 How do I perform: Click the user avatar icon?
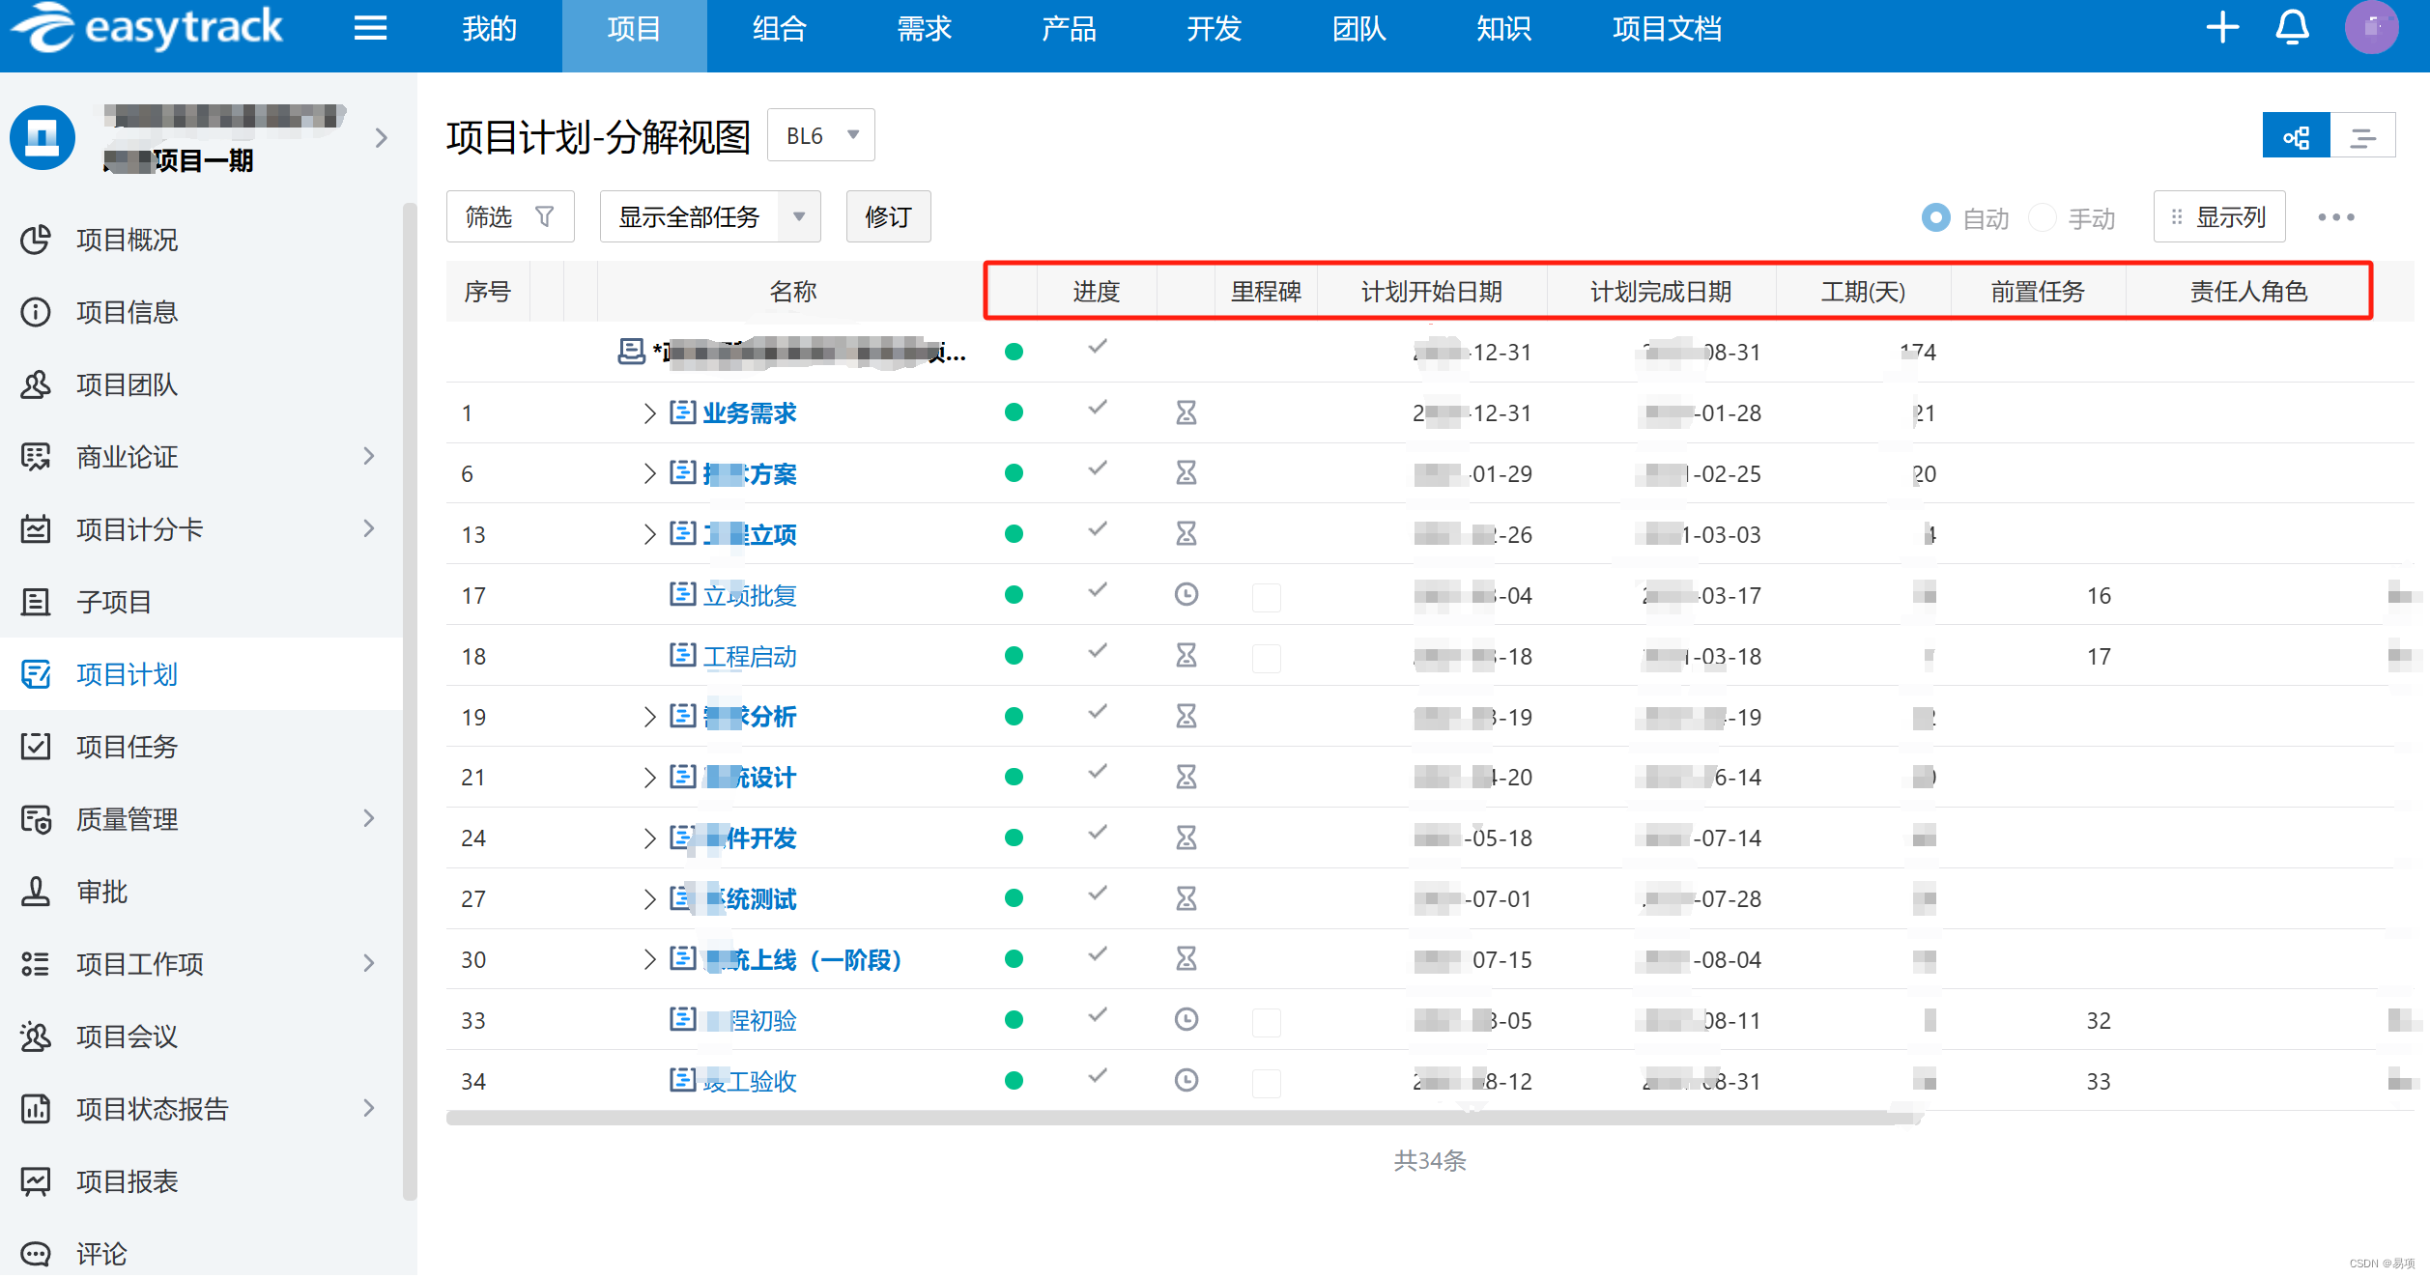2371,28
